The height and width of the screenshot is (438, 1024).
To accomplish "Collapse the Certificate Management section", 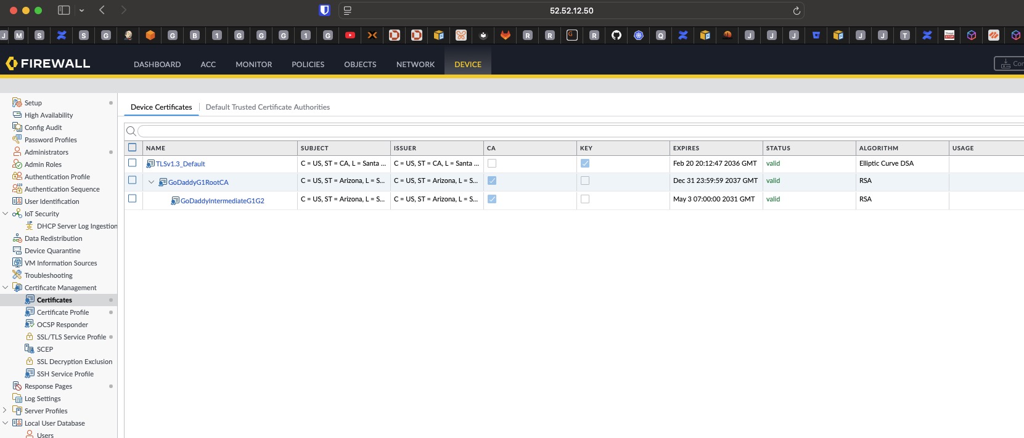I will (x=6, y=288).
